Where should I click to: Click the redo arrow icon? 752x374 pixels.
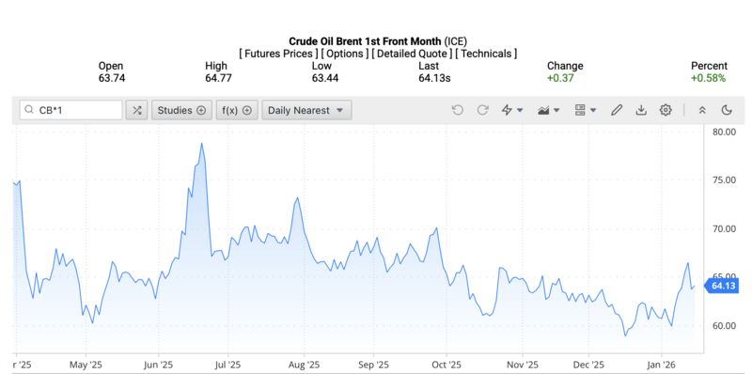pos(482,110)
